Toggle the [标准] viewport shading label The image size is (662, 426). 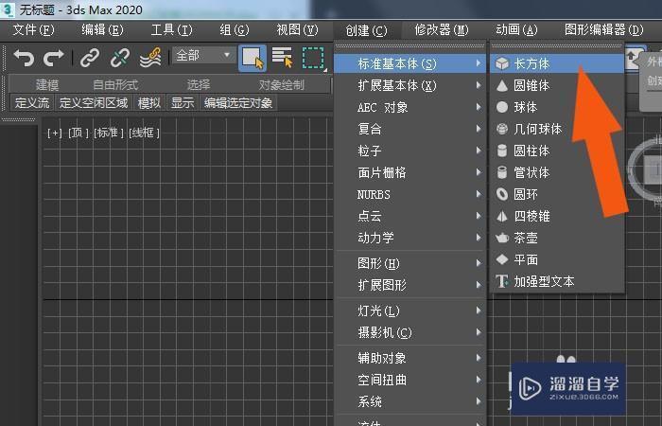click(109, 133)
